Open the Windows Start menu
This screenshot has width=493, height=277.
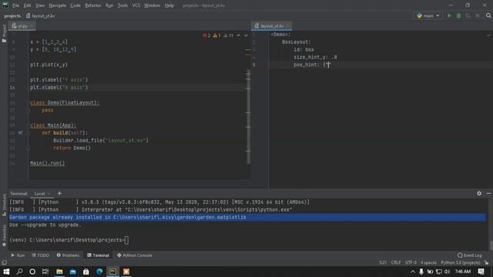6,272
